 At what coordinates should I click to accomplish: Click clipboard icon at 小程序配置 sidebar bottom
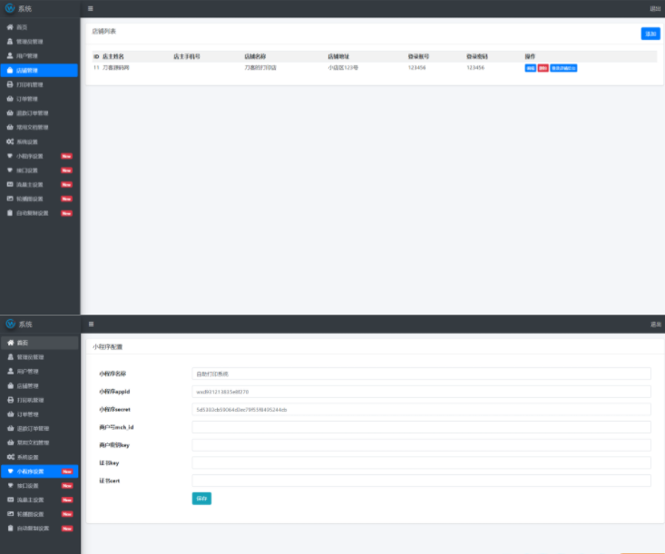tap(11, 528)
